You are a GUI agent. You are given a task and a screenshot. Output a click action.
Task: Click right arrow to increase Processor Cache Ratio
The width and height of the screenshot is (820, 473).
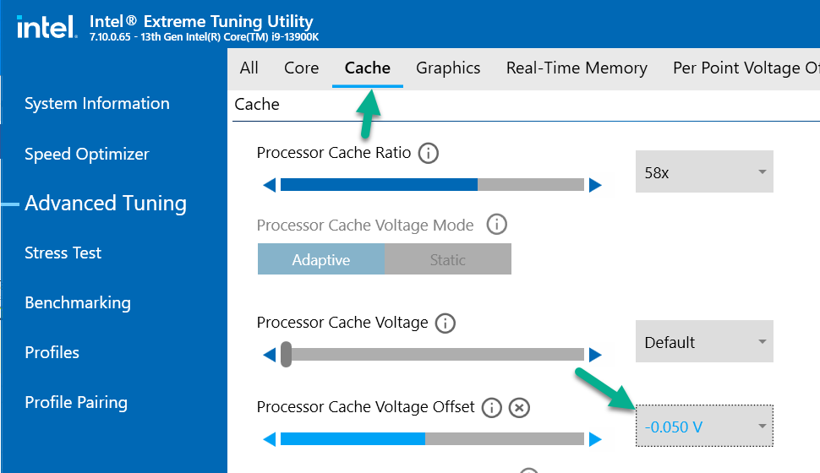pyautogui.click(x=595, y=185)
